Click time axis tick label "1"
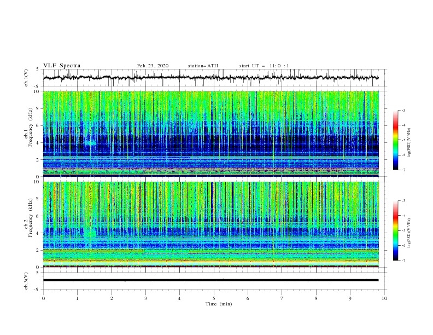The height and width of the screenshot is (335, 433). tap(77, 298)
